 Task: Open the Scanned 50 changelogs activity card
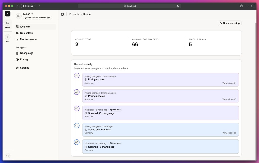161,113
